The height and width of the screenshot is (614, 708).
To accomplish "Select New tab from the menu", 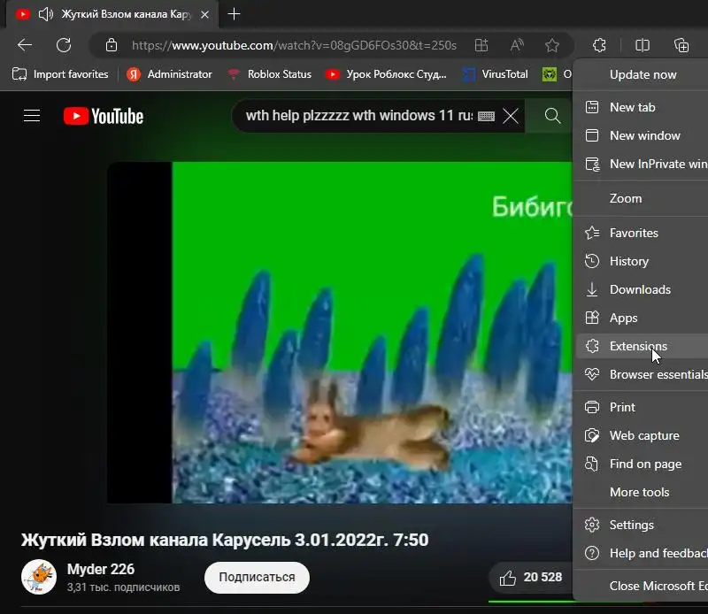I will [x=643, y=107].
